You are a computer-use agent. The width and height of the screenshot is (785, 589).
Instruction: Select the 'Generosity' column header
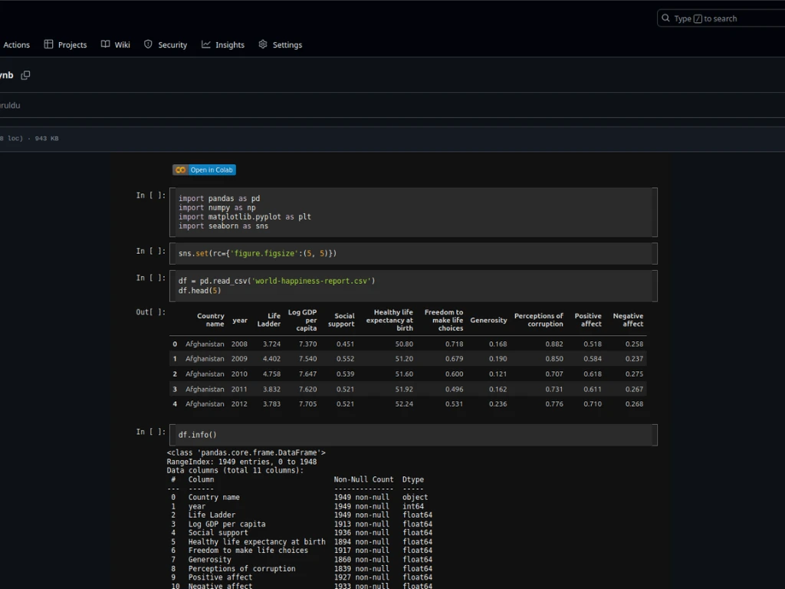pyautogui.click(x=488, y=320)
